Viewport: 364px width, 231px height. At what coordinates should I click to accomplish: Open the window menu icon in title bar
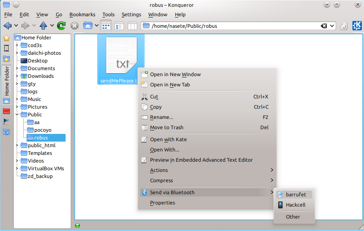pos(6,4)
